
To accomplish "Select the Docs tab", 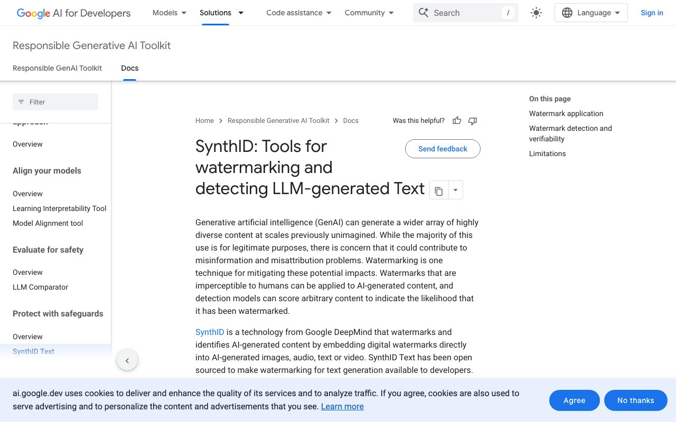I will pos(130,68).
